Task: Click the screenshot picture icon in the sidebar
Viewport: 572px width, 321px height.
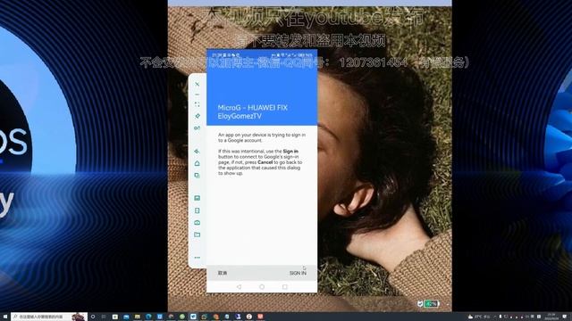Action: [197, 198]
